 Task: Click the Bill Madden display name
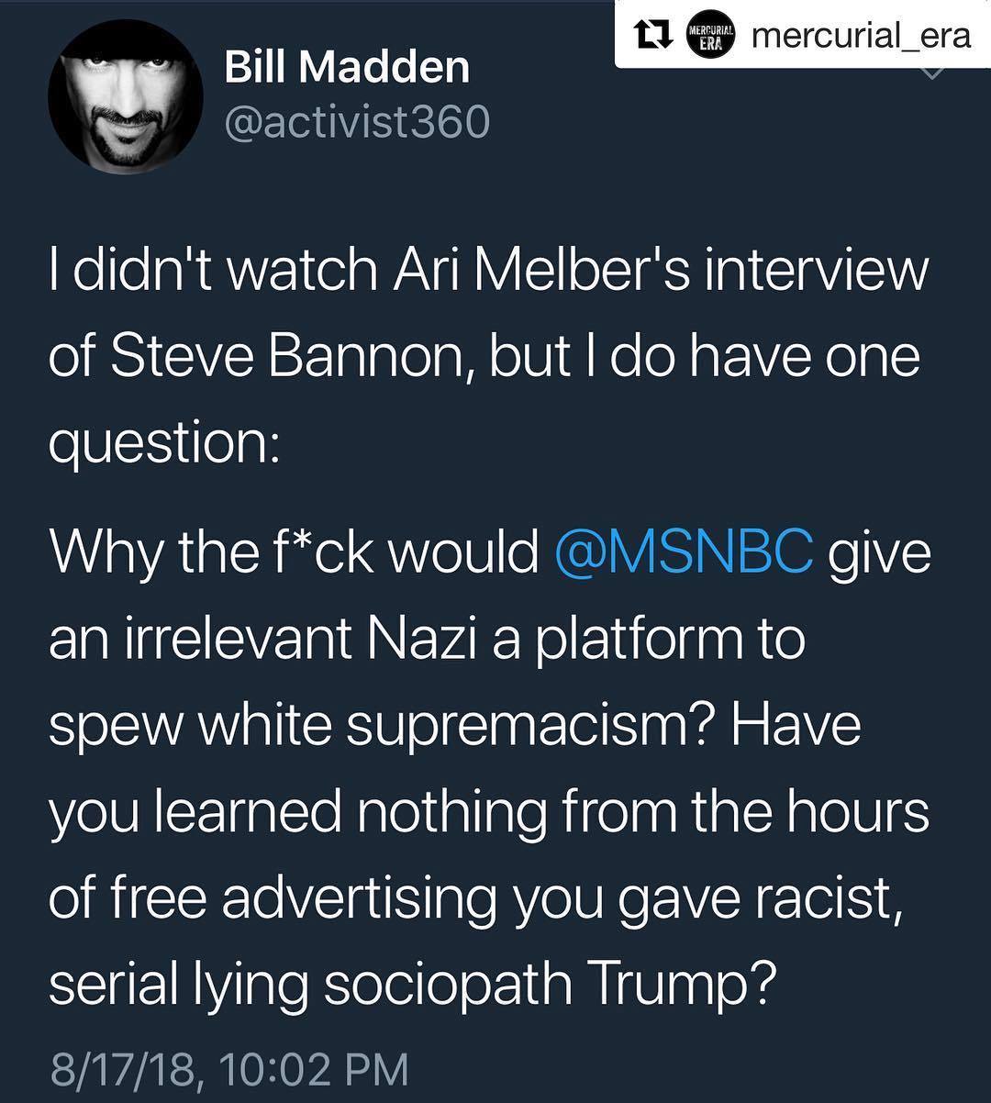(347, 68)
